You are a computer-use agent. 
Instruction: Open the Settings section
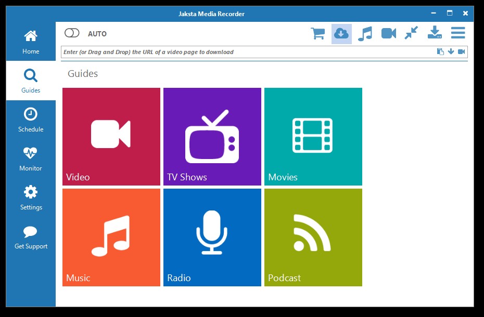pyautogui.click(x=31, y=197)
